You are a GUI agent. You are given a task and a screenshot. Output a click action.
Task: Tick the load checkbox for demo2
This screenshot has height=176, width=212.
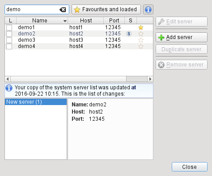click(9, 34)
